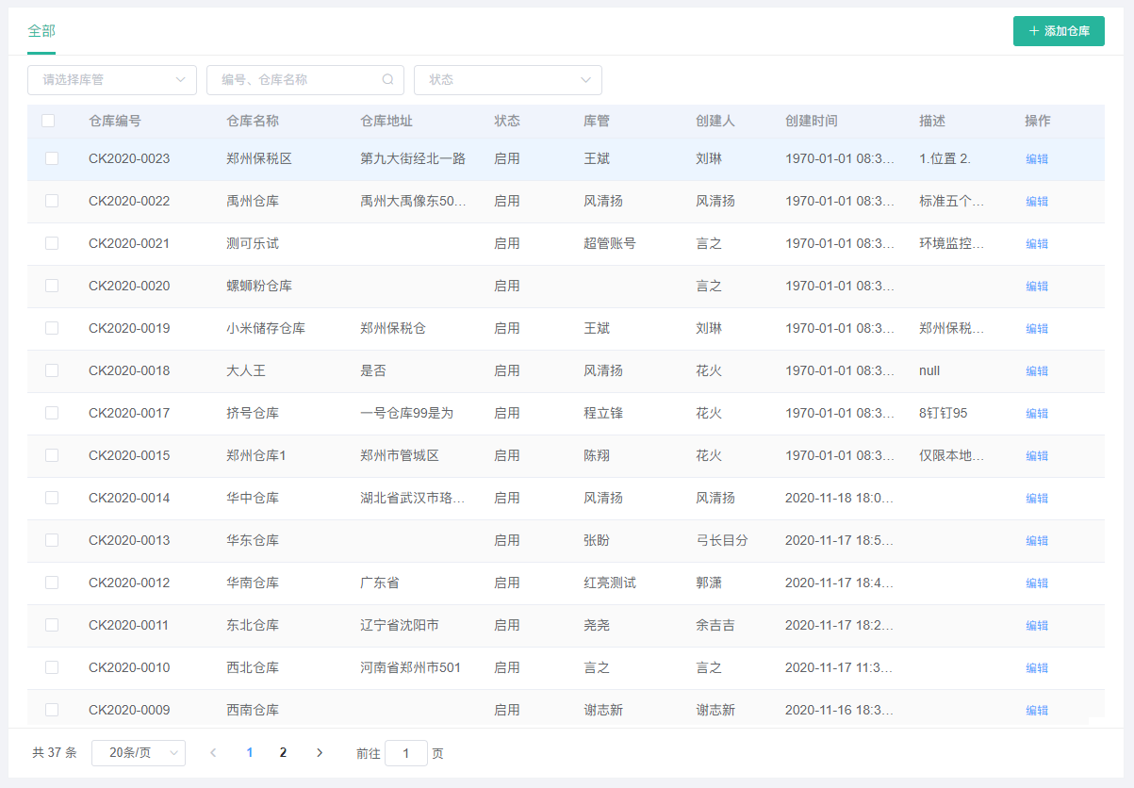
Task: Switch to the 全部 tab
Action: click(41, 31)
